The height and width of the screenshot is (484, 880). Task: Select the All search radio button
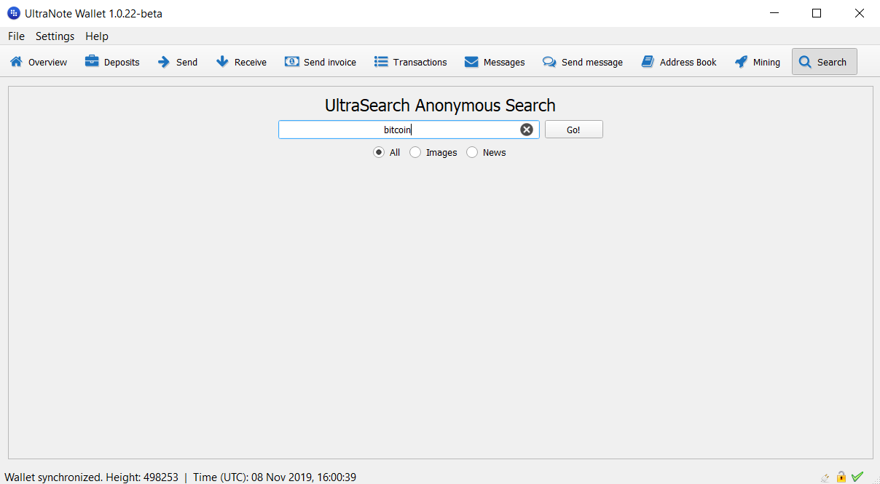pyautogui.click(x=387, y=152)
